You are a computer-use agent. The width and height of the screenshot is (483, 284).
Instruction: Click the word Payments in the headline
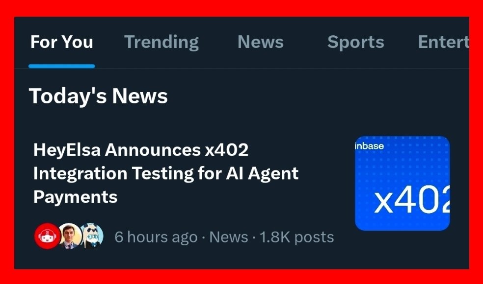(75, 197)
